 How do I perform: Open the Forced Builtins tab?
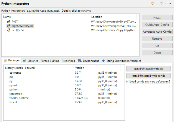coord(50,61)
